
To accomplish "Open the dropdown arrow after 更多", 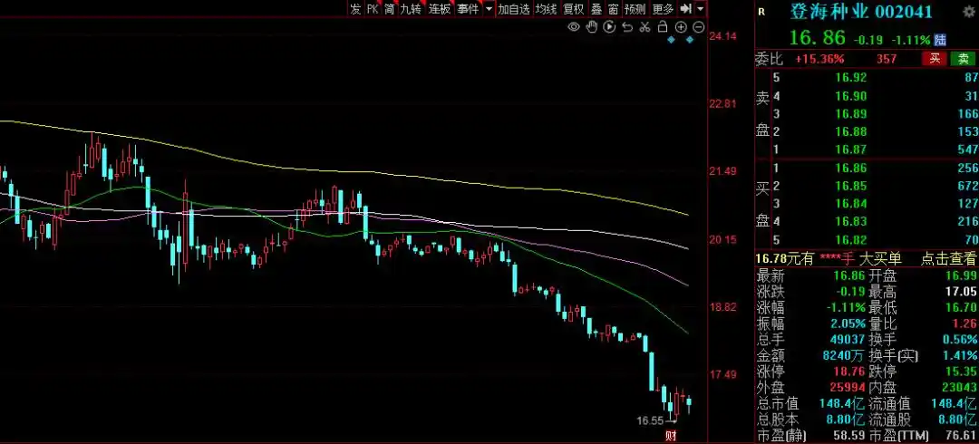I will pyautogui.click(x=700, y=9).
